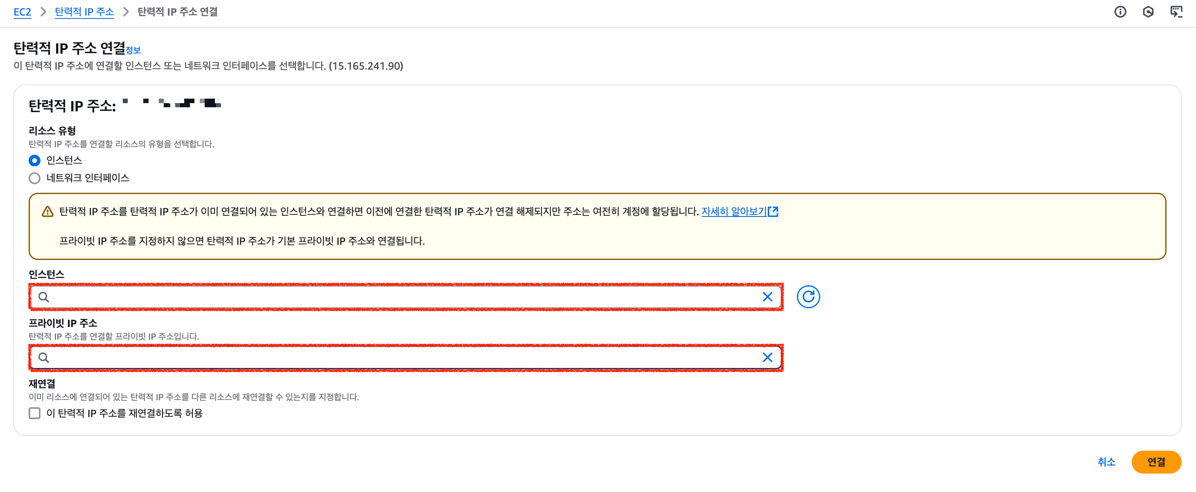Enable the 재연결하도록 허용 checkbox
The image size is (1196, 492).
(34, 413)
